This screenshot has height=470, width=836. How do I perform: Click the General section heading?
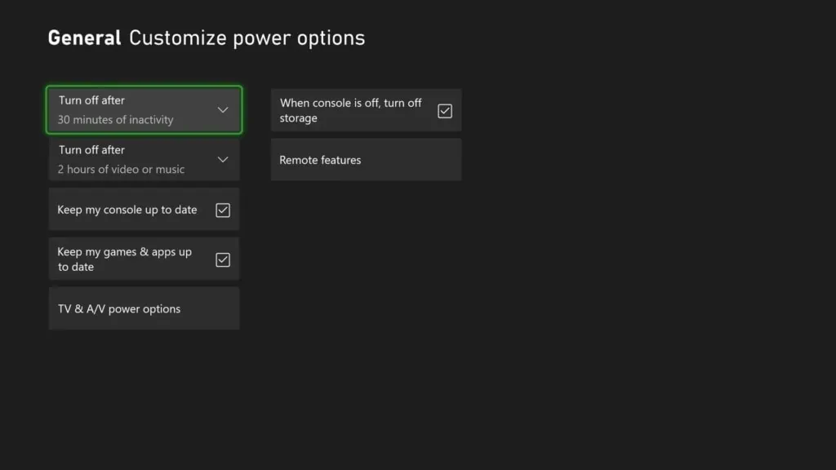(x=84, y=38)
